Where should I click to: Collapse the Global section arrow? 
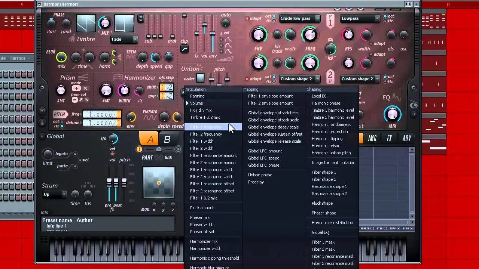42,136
